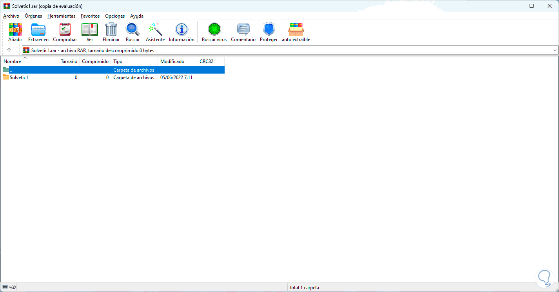
Task: Minimize the WinRAR window
Action: pyautogui.click(x=514, y=6)
